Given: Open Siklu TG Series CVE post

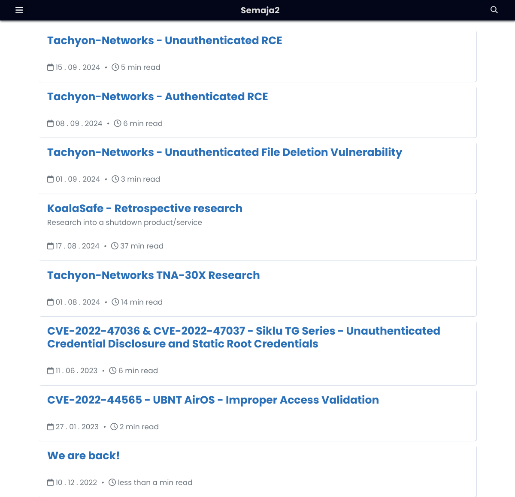Looking at the screenshot, I should click(x=244, y=337).
